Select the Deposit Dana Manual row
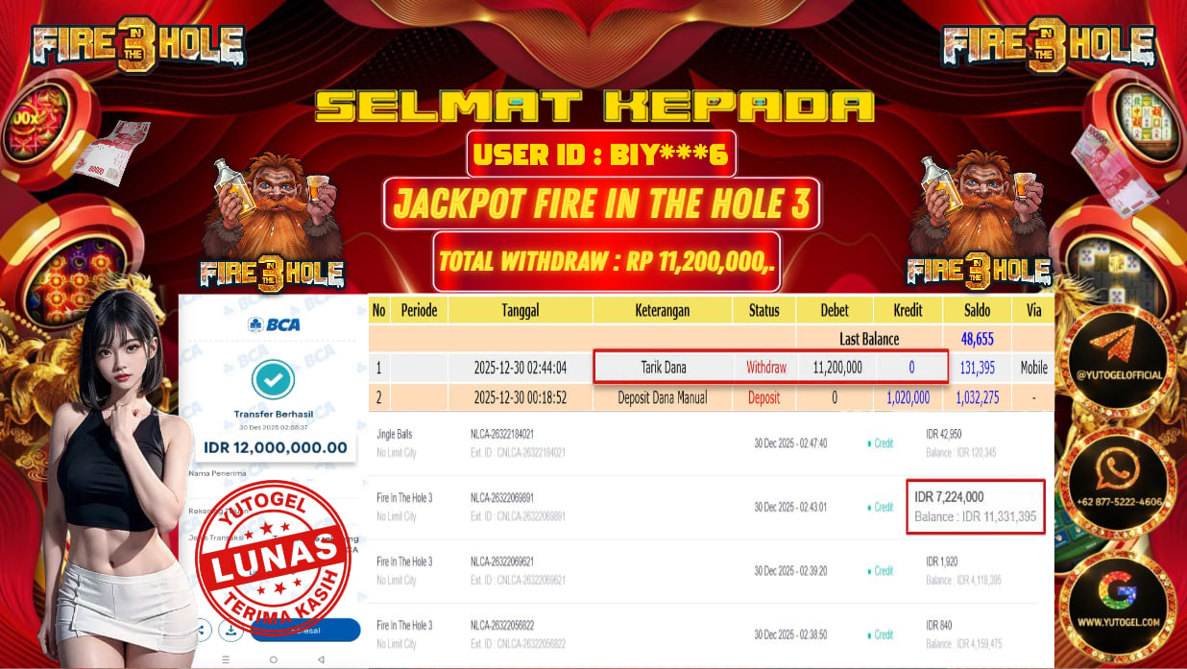Screen dimensions: 1187x669 (712, 396)
